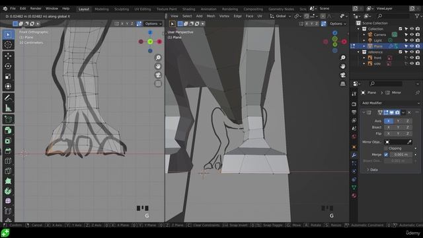Click the camera view icon in right viewport

tap(342, 75)
